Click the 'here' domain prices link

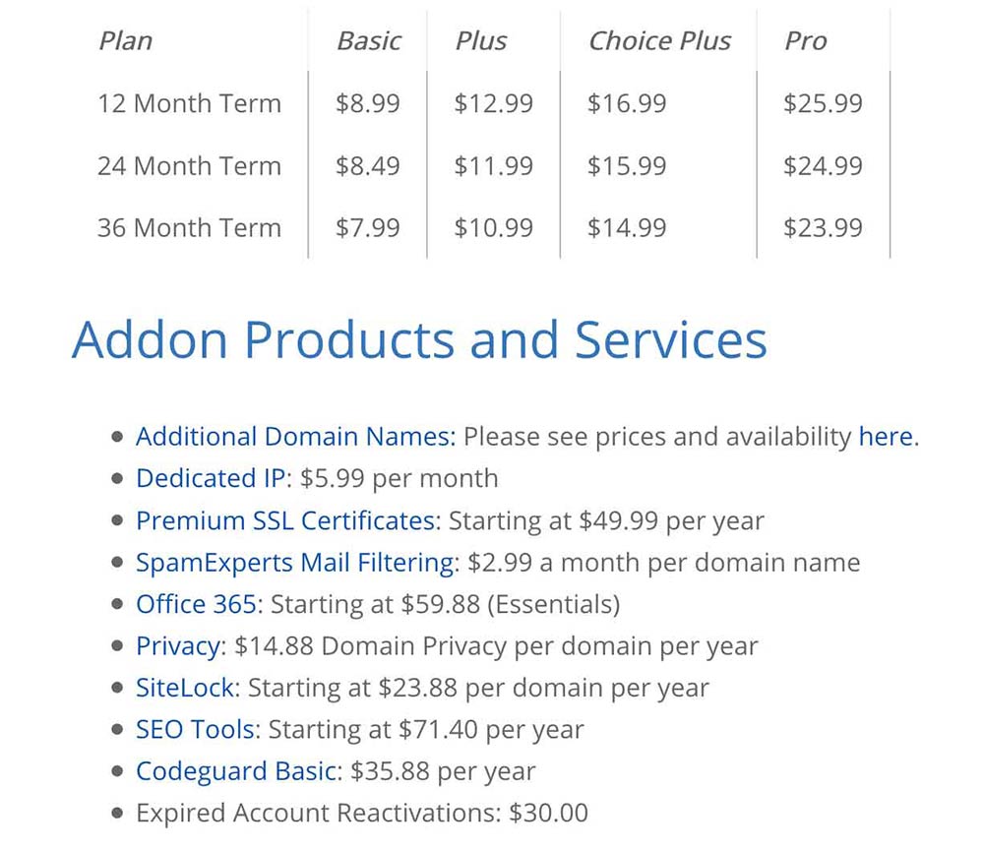(x=886, y=436)
